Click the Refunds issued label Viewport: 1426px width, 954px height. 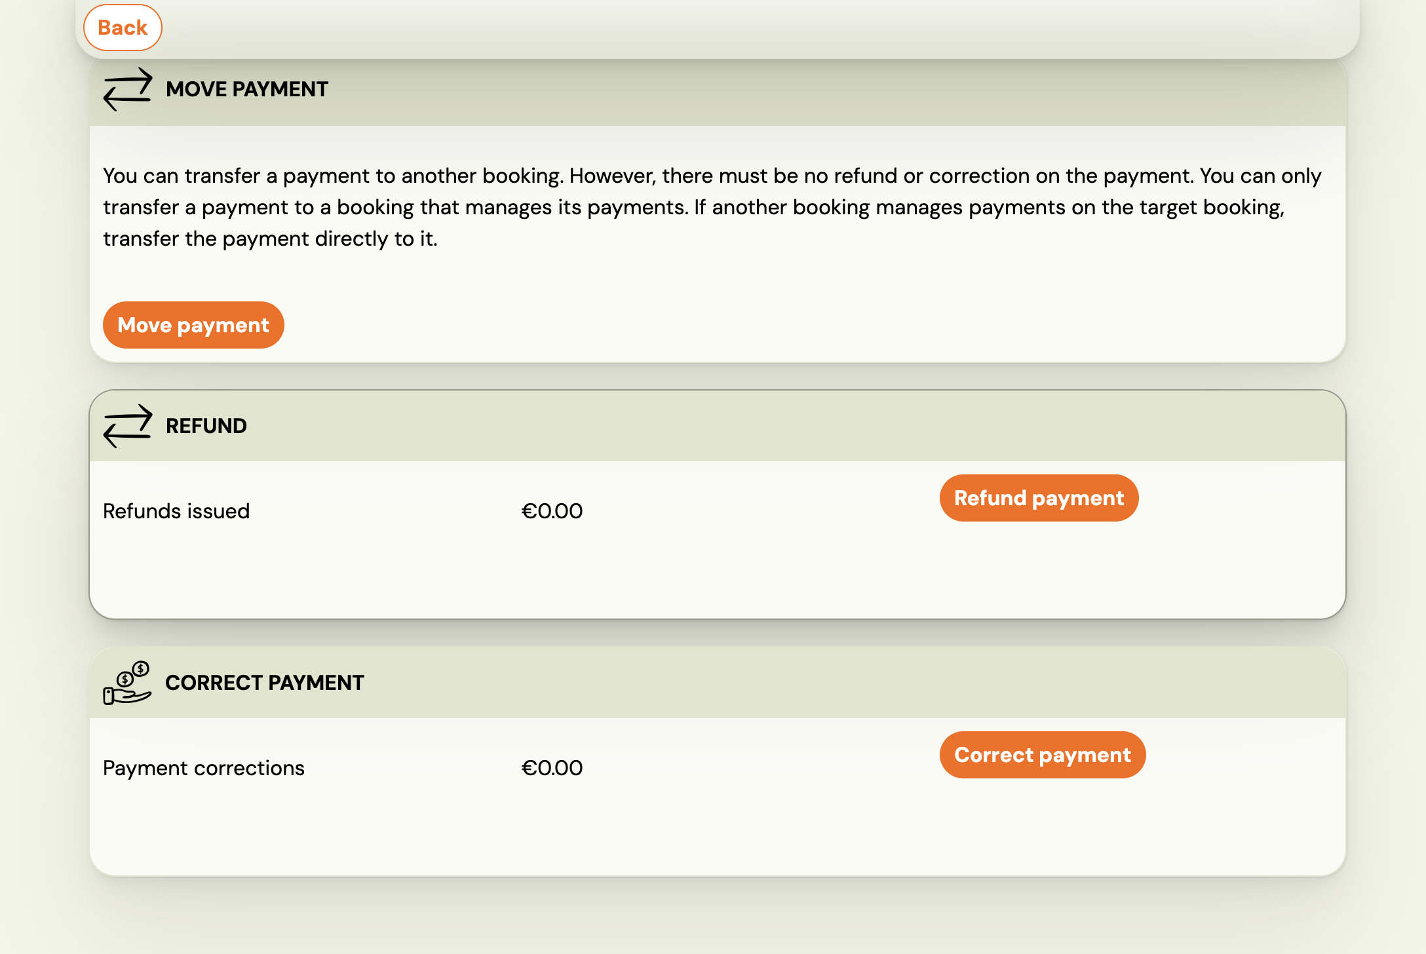(x=176, y=510)
